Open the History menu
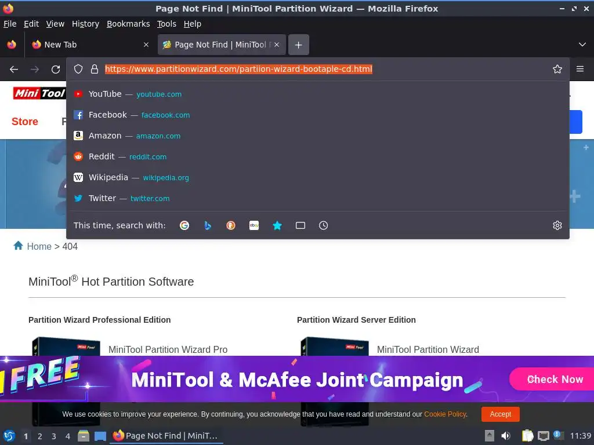594x445 pixels. tap(85, 24)
